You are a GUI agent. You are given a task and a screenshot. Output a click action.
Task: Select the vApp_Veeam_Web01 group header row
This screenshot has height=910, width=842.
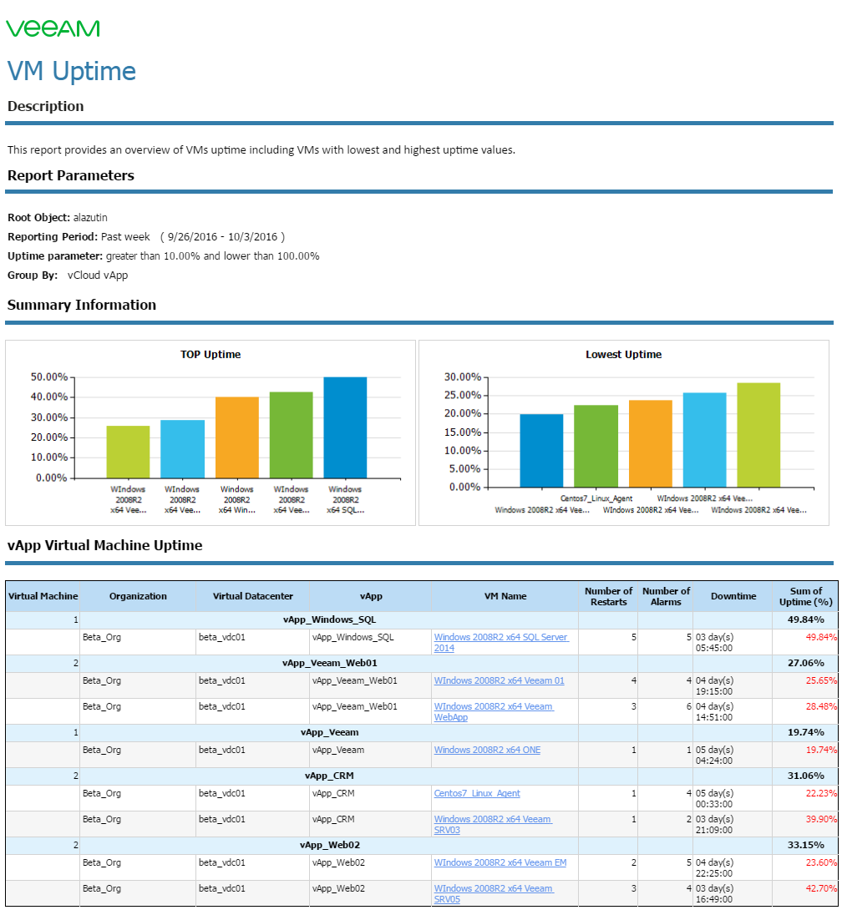point(422,664)
